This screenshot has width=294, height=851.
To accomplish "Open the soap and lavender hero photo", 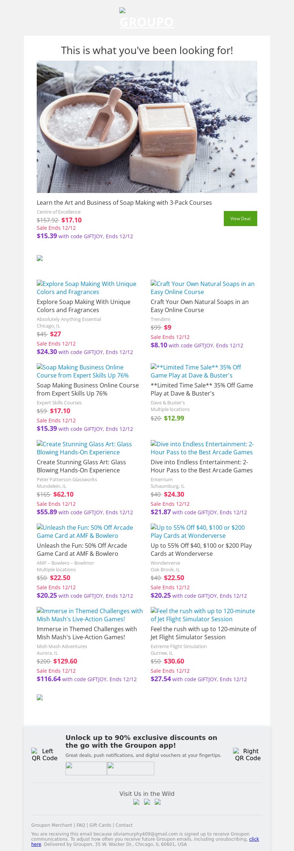I will point(147,127).
